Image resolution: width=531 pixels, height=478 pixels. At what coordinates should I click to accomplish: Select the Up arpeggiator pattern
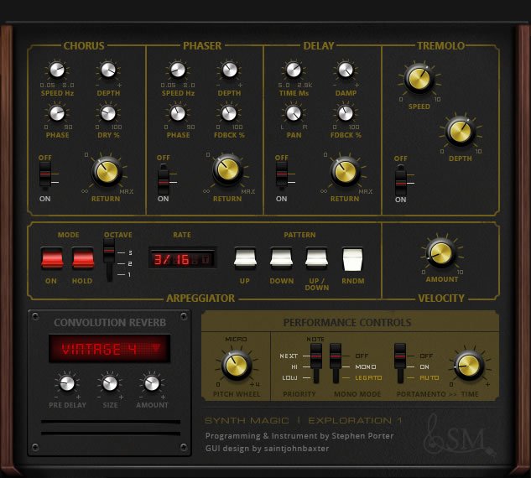click(x=244, y=258)
